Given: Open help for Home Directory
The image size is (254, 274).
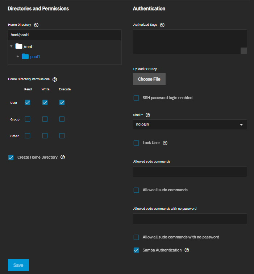Looking at the screenshot, I should pyautogui.click(x=36, y=25).
